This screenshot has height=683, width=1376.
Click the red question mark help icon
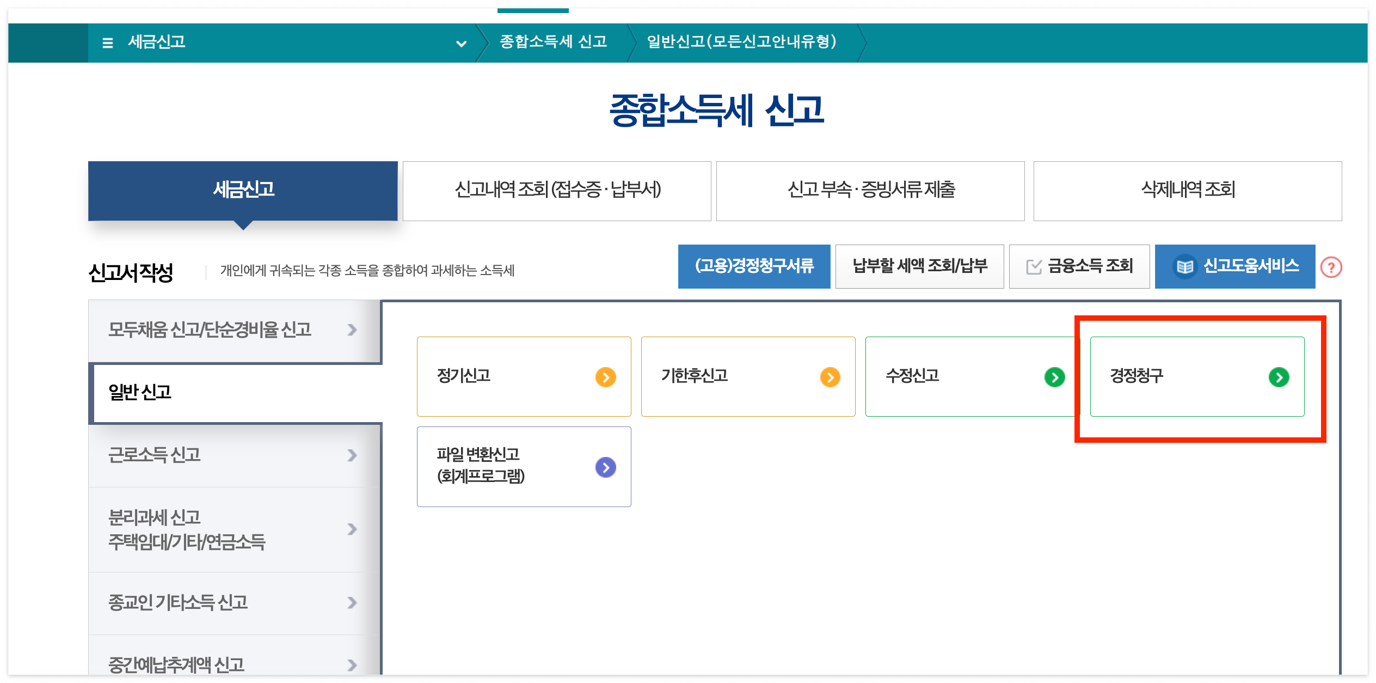[x=1330, y=266]
